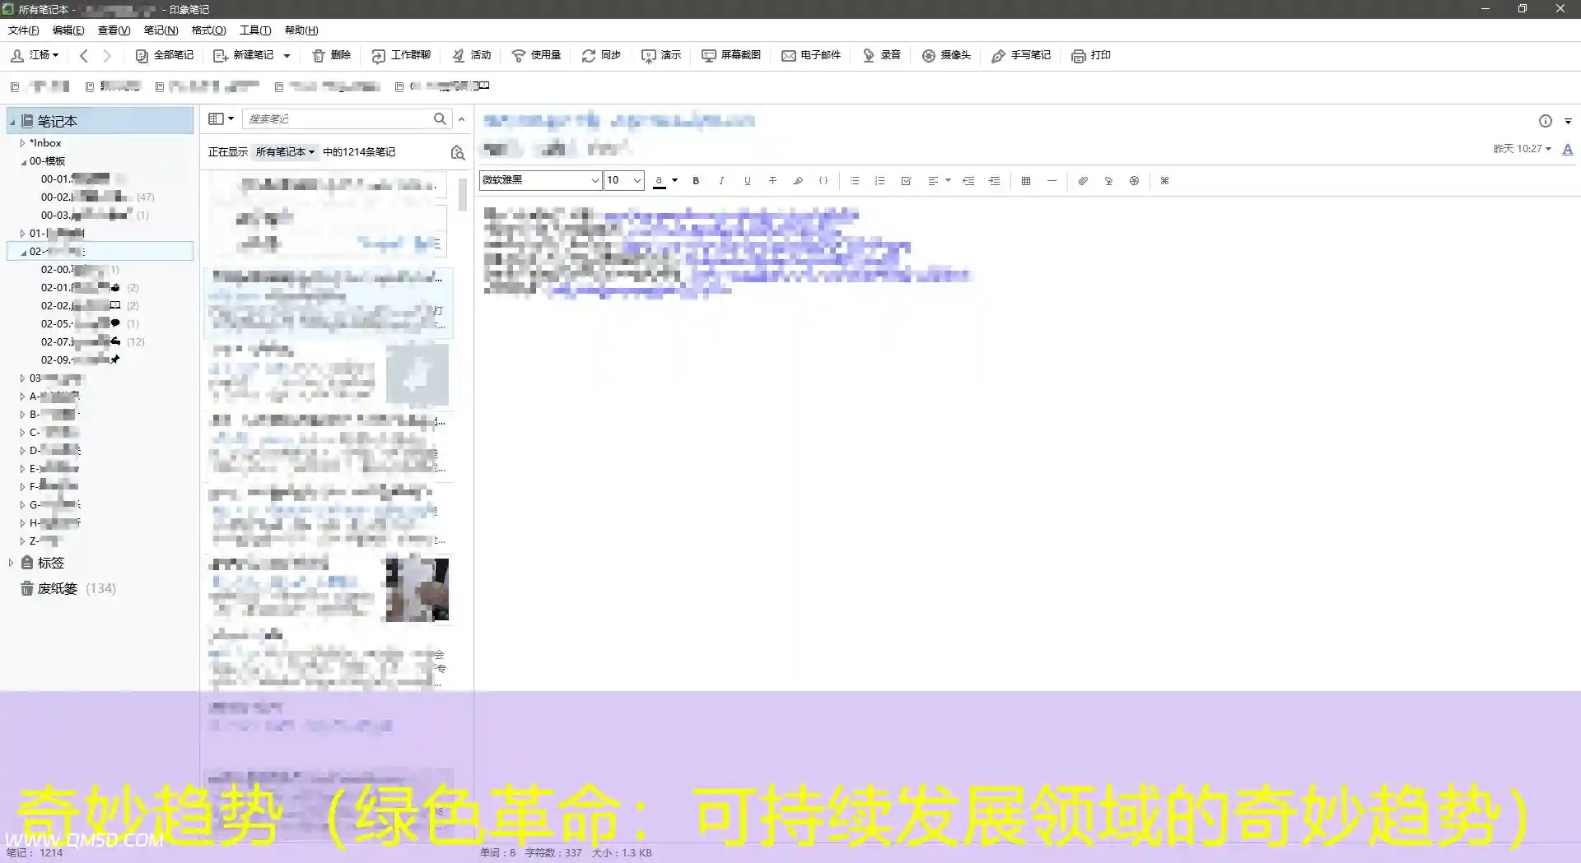Screen dimensions: 1581x863
Task: Collapse the 00-模板 notebook stack
Action: tap(23, 162)
